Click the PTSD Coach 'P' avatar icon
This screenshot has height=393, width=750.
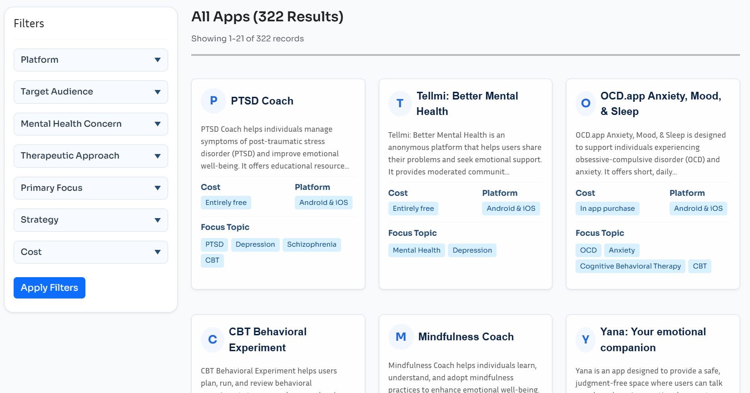[213, 101]
